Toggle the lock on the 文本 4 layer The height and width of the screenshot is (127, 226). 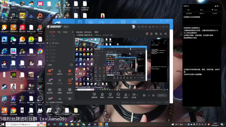50,43
